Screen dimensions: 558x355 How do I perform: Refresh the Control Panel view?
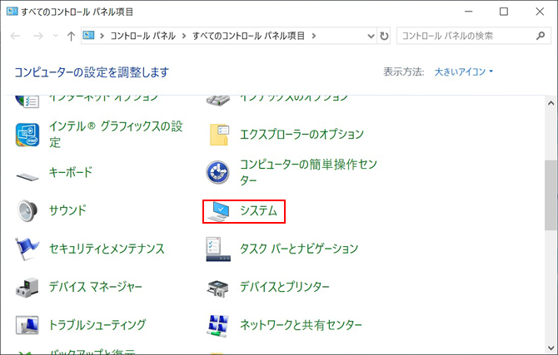click(x=384, y=36)
